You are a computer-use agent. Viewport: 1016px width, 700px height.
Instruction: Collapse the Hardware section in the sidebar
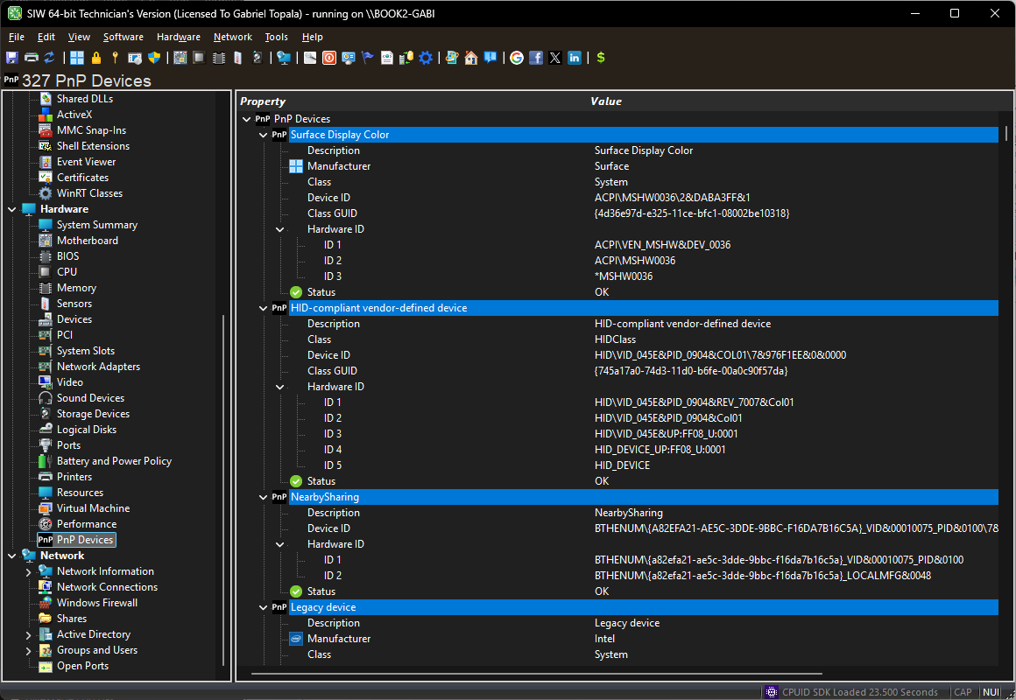(x=12, y=209)
